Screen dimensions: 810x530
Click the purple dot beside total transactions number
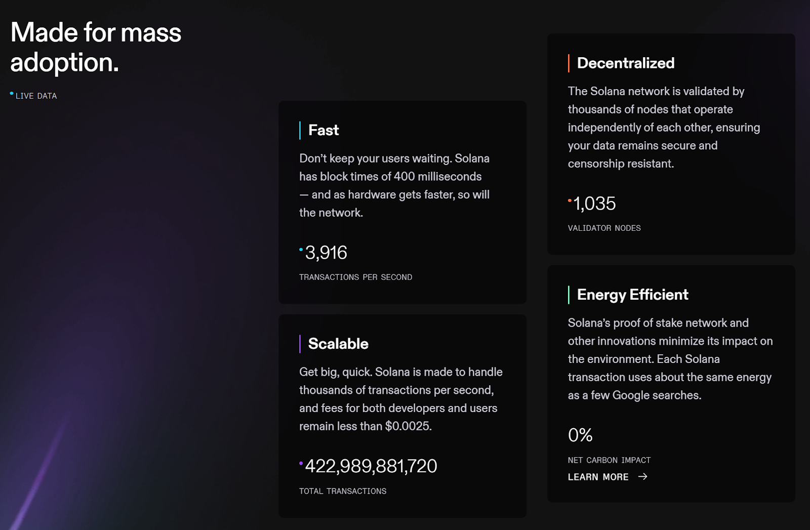301,463
